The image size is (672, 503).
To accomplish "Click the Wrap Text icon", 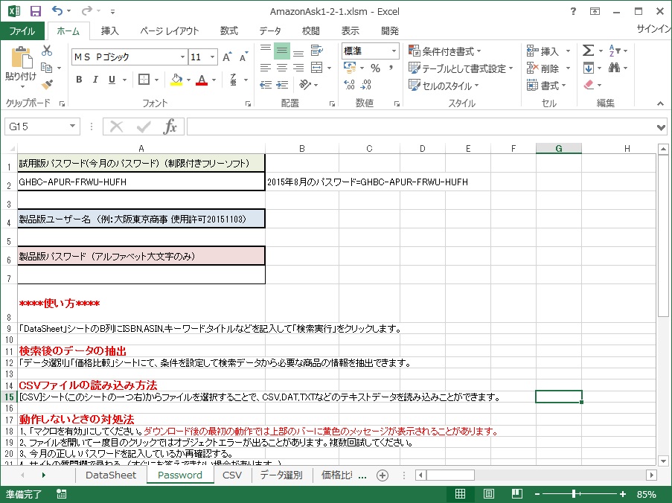I will 316,51.
